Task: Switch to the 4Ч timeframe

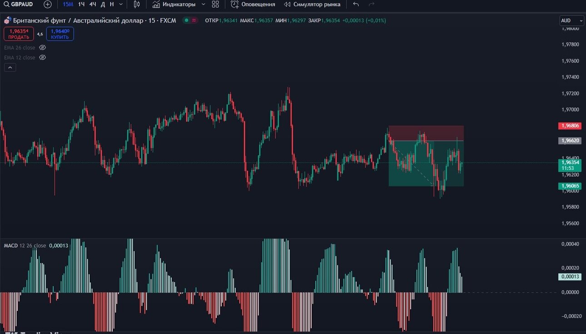Action: click(93, 4)
